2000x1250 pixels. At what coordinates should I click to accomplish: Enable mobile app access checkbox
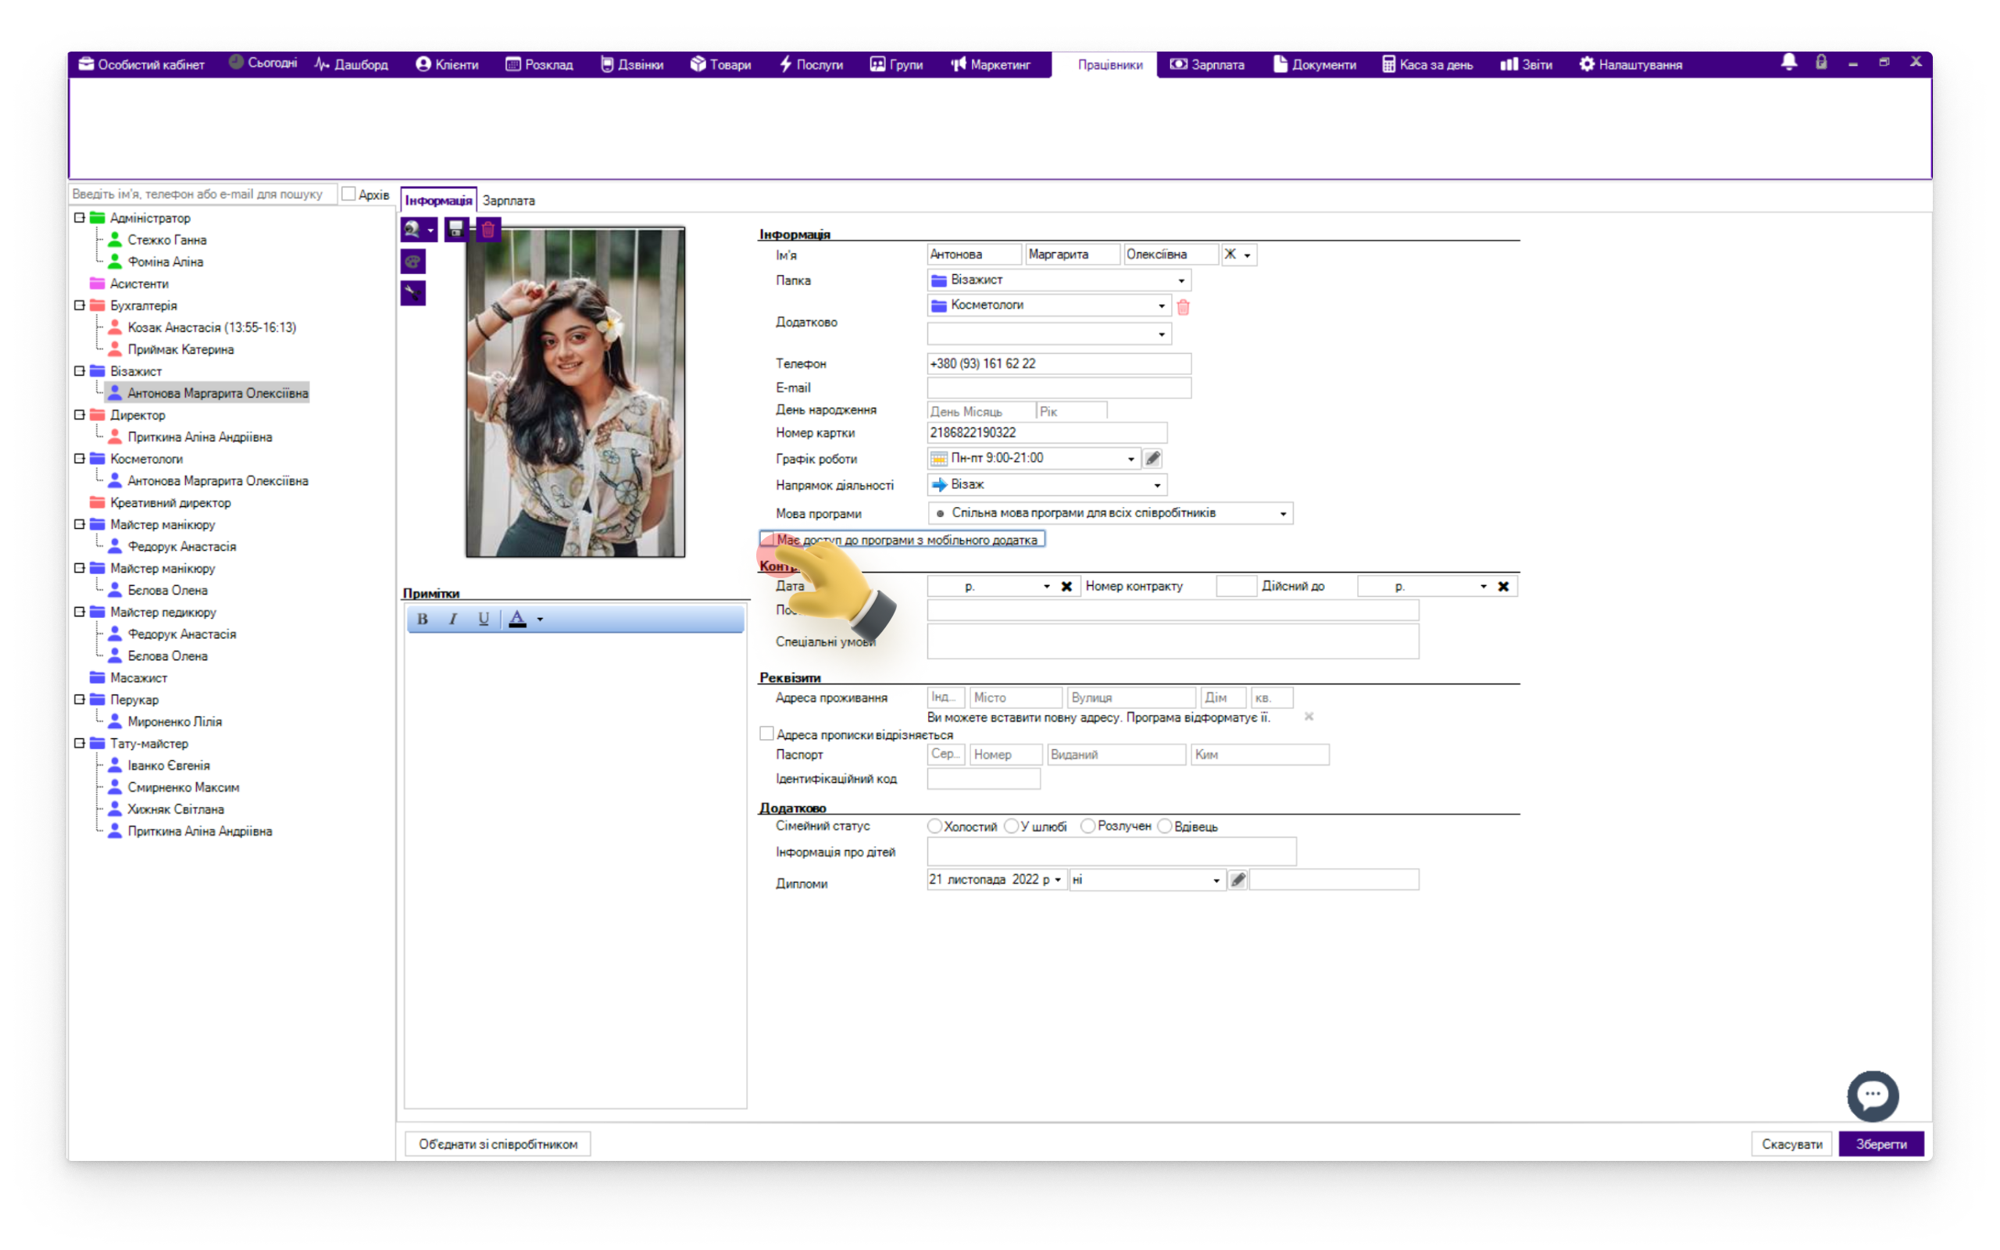[x=768, y=539]
